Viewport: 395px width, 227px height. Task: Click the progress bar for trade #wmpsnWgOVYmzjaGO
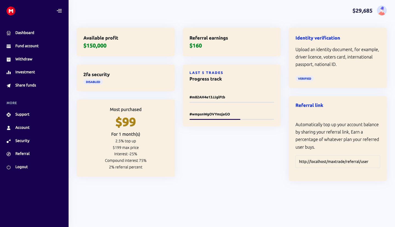click(x=232, y=119)
